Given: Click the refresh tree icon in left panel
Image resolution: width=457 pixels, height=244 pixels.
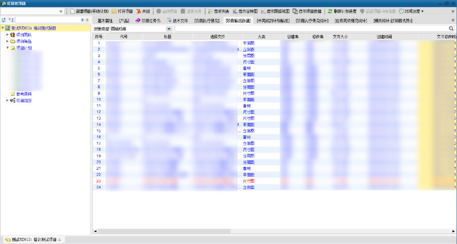Looking at the screenshot, I should click(4, 20).
